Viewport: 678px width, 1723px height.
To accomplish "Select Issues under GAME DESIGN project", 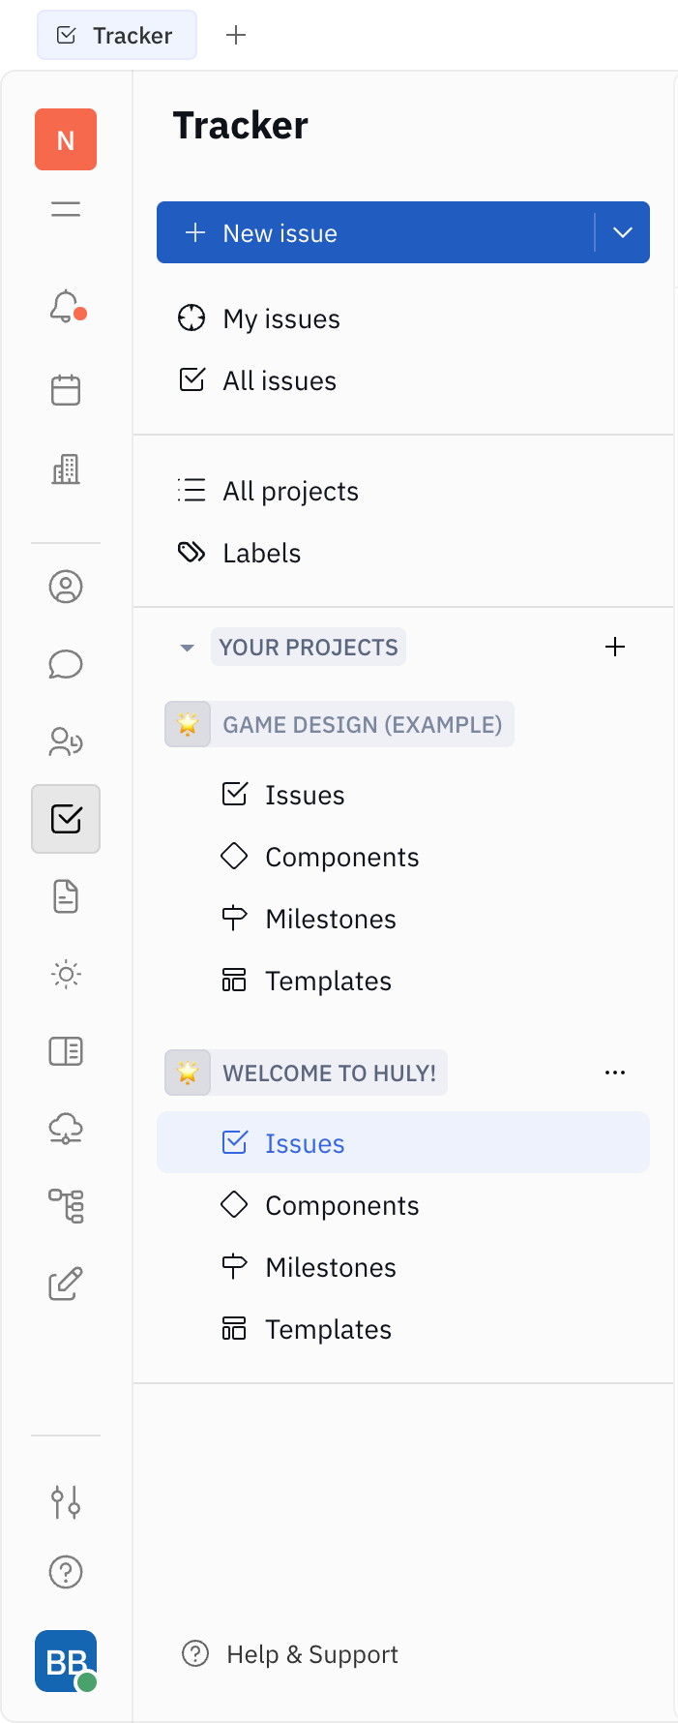I will tap(305, 794).
